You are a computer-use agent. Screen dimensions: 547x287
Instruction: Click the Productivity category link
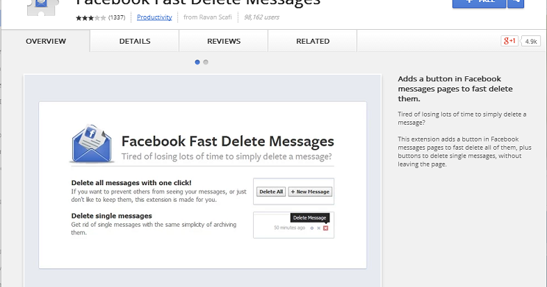tap(154, 17)
